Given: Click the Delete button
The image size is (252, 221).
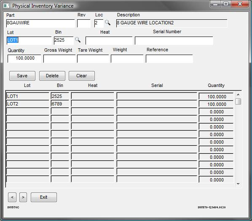Looking at the screenshot, I should tap(52, 76).
